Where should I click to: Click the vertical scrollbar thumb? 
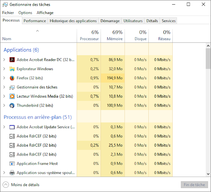pyautogui.click(x=208, y=59)
